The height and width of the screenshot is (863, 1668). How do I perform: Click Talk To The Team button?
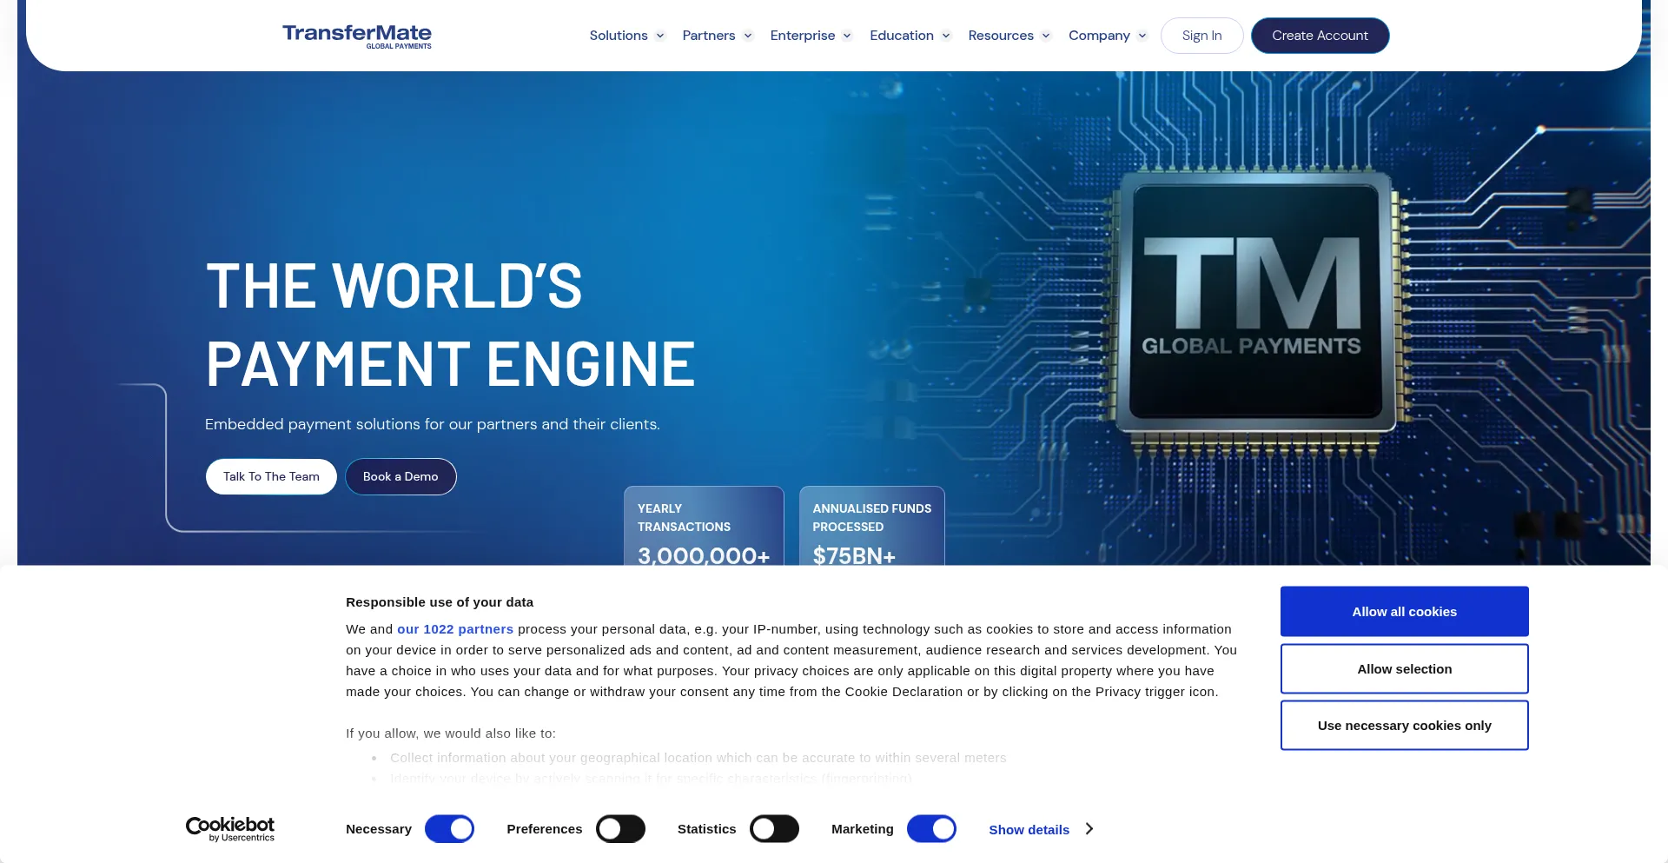point(271,476)
